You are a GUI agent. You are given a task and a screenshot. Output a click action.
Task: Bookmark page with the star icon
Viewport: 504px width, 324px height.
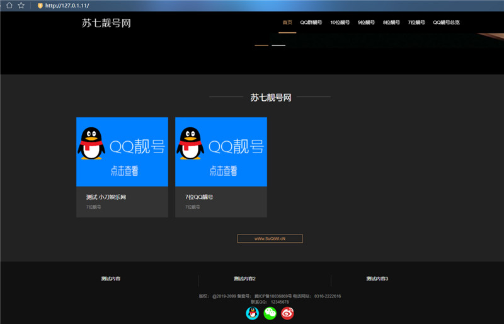pos(21,5)
